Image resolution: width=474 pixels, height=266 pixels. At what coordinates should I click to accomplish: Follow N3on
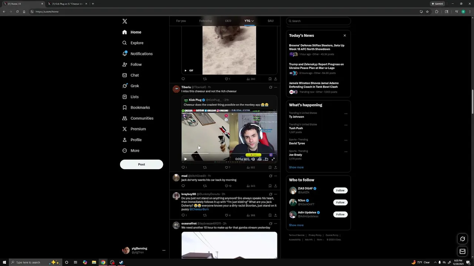340,202
